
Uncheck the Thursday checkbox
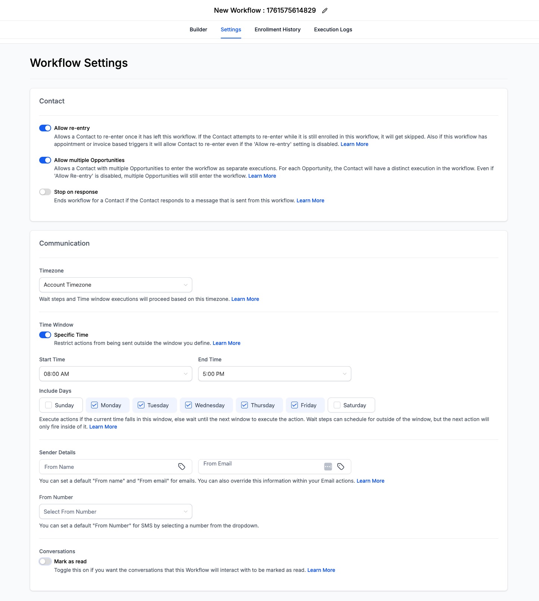pyautogui.click(x=244, y=405)
